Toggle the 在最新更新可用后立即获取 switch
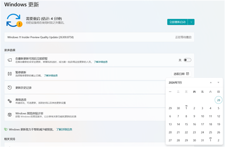Image resolution: width=225 pixels, height=147 pixels. point(187,60)
